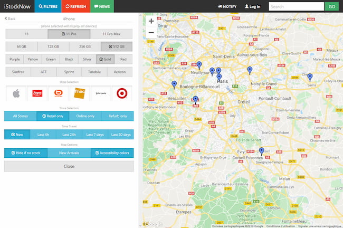Select Last 7 days time travel
Screen dimensions: 343x228
coord(94,135)
